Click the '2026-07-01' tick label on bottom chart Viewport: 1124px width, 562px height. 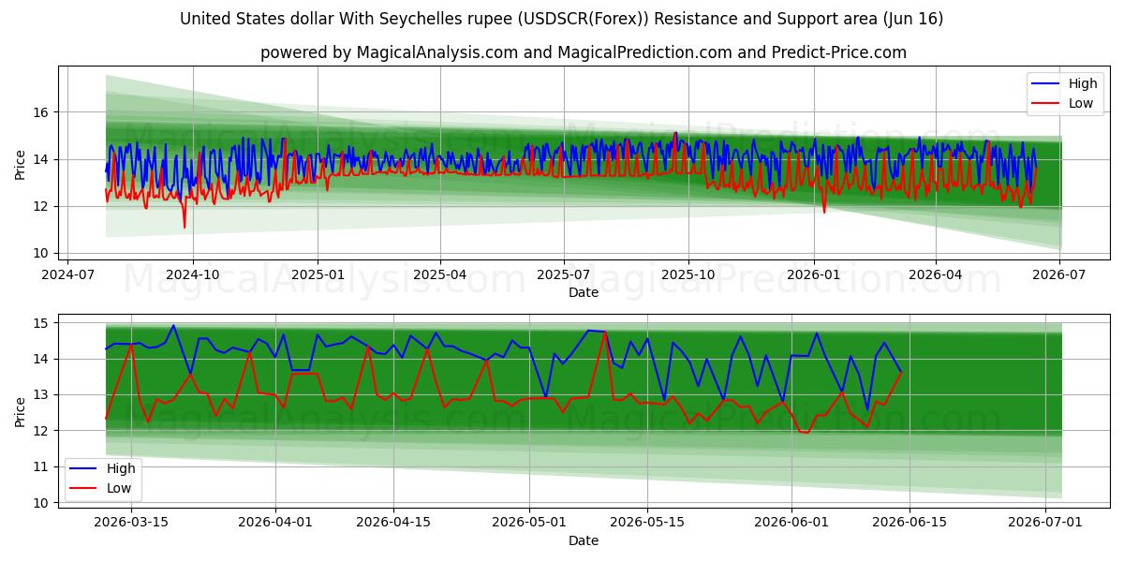(x=1046, y=525)
